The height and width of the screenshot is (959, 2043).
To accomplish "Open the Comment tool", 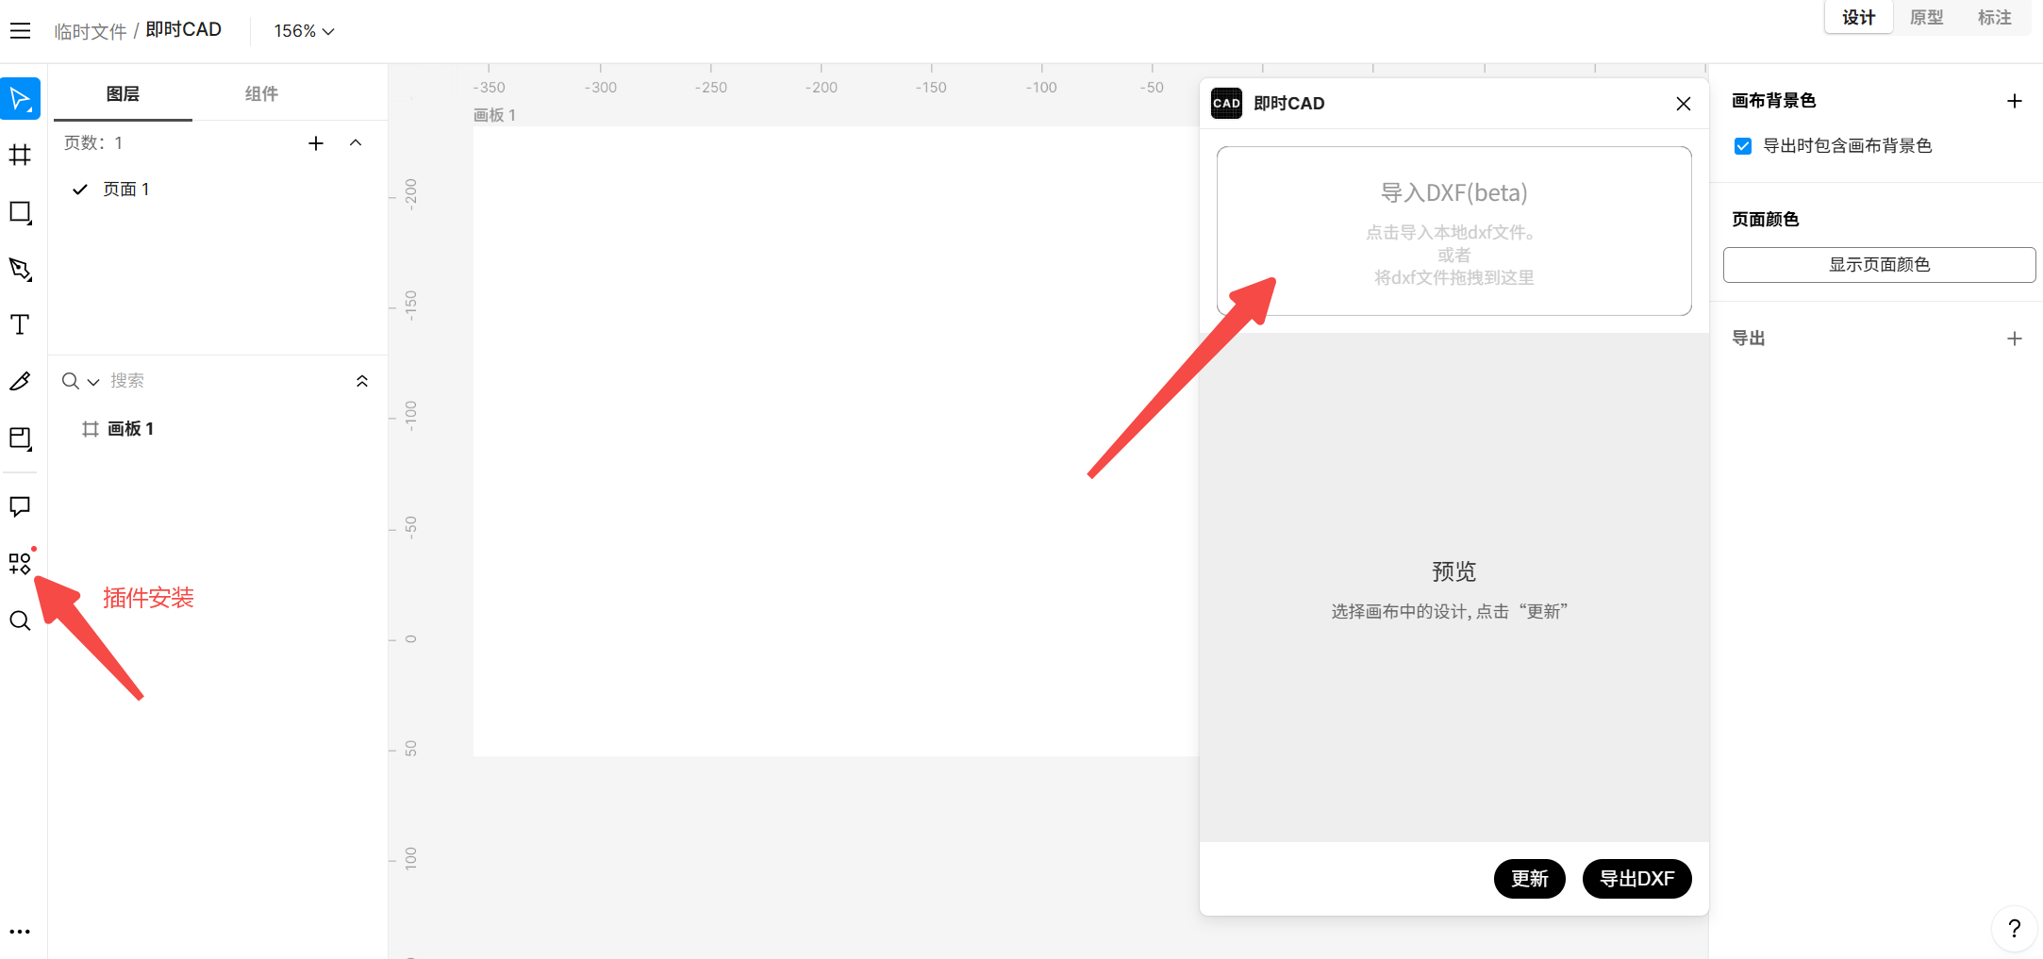I will click(x=20, y=506).
